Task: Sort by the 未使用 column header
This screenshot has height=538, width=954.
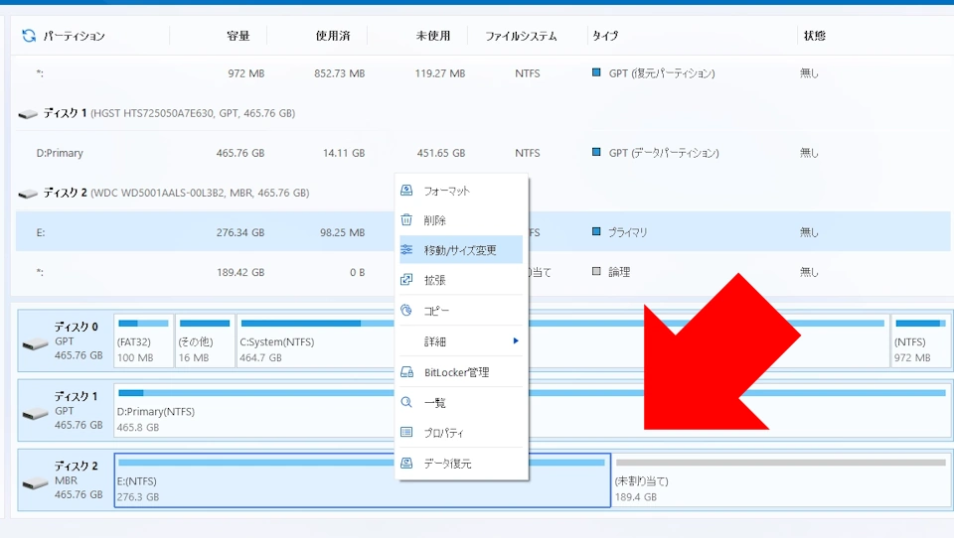Action: (433, 36)
